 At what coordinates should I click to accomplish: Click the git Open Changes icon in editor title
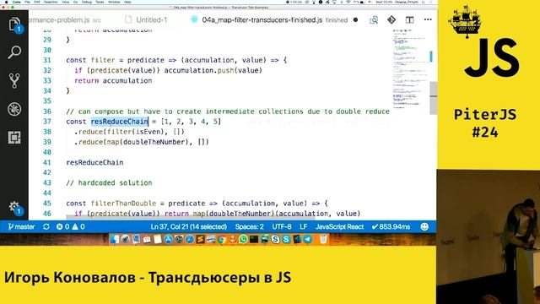[391, 20]
